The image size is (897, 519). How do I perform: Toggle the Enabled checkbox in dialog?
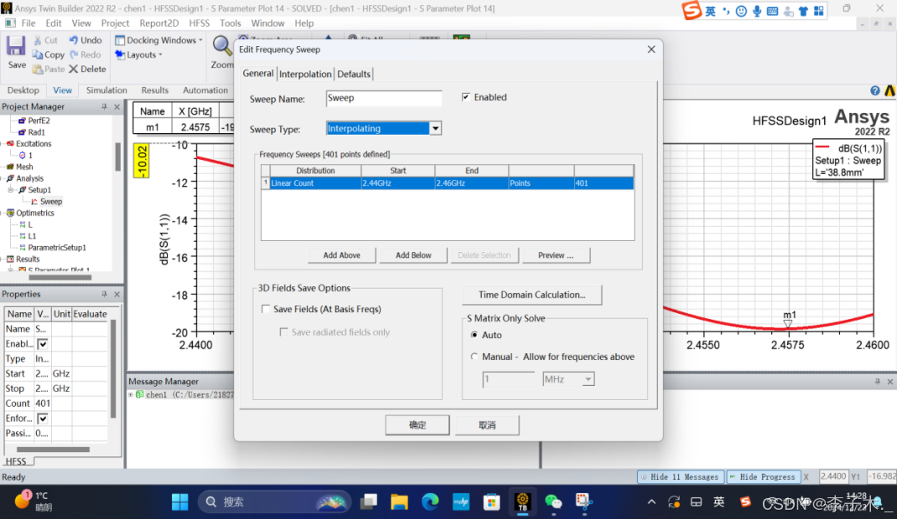(x=465, y=97)
